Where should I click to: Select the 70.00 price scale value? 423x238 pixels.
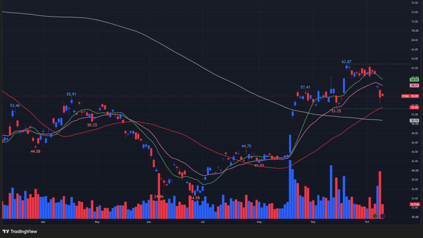pos(415,31)
